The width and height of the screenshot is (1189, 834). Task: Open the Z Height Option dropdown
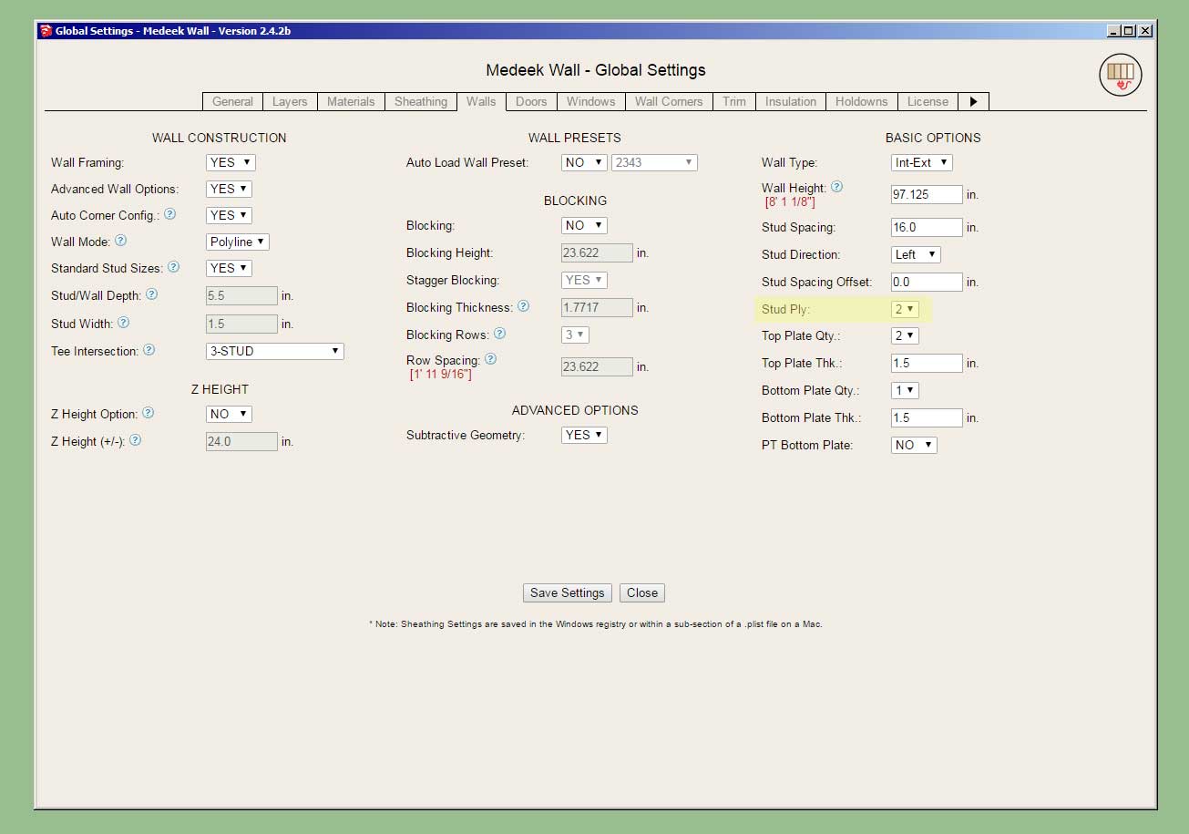point(229,414)
